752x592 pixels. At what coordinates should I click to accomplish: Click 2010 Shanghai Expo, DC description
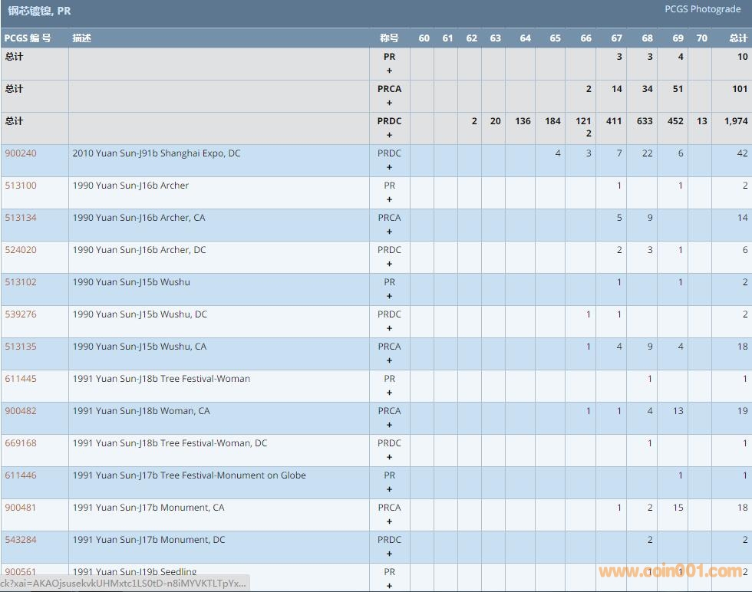pos(157,153)
